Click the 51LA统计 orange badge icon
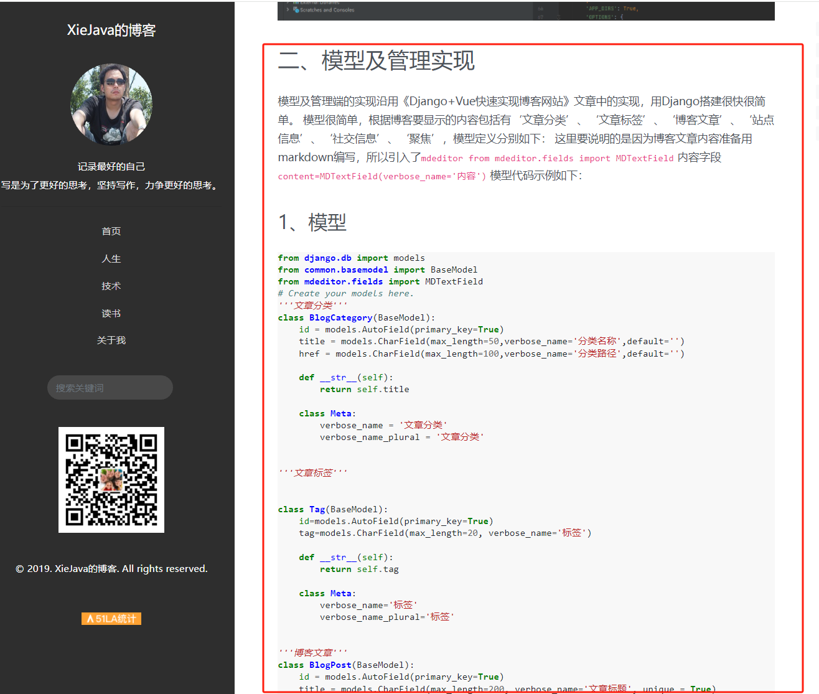 (x=111, y=619)
